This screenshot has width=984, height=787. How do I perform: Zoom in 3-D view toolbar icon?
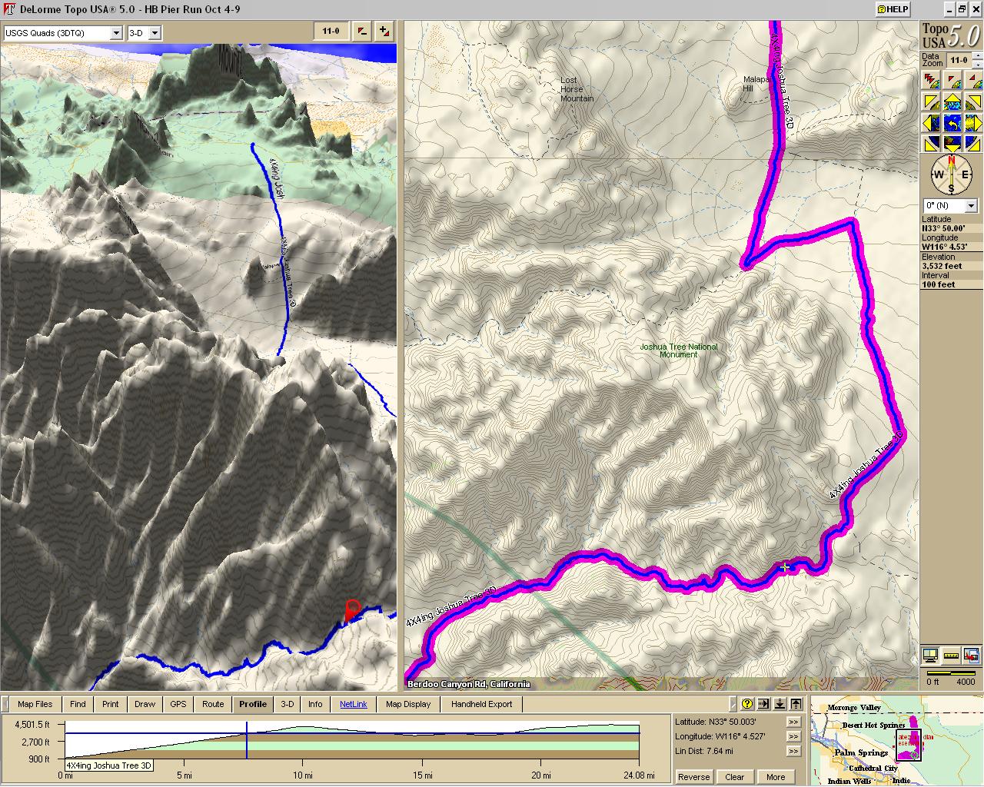point(384,32)
